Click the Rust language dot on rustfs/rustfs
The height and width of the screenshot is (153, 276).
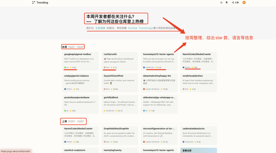[x=105, y=68]
